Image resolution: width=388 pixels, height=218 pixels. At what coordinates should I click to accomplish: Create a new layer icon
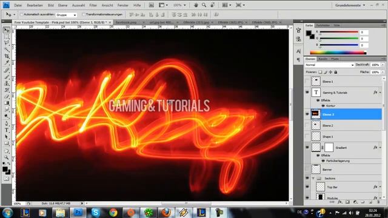370,202
